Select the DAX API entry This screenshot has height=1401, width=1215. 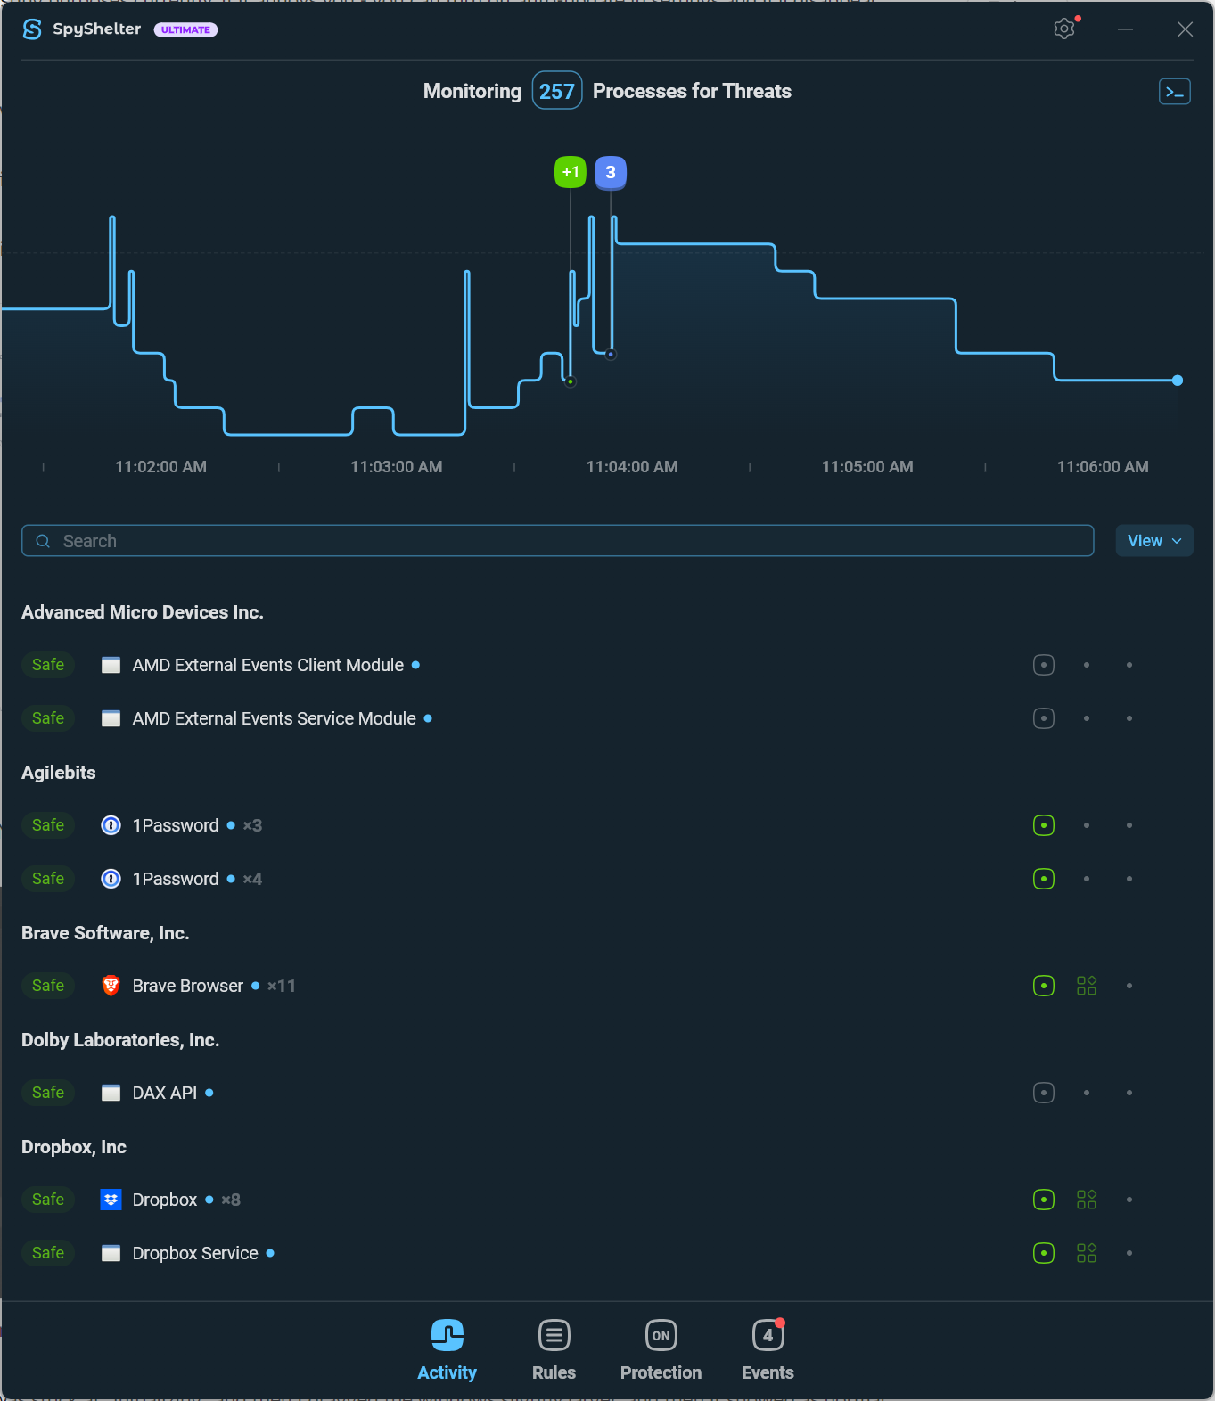pos(607,1093)
